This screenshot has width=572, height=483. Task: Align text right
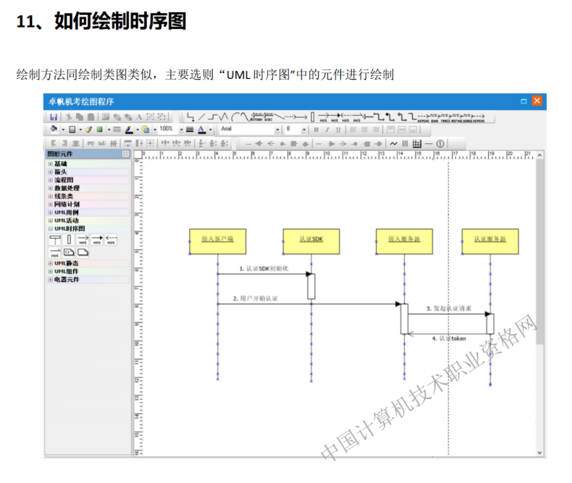(375, 129)
